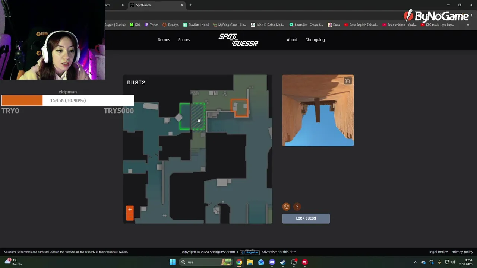The image size is (477, 268).
Task: Open the legal notice link
Action: pyautogui.click(x=439, y=252)
